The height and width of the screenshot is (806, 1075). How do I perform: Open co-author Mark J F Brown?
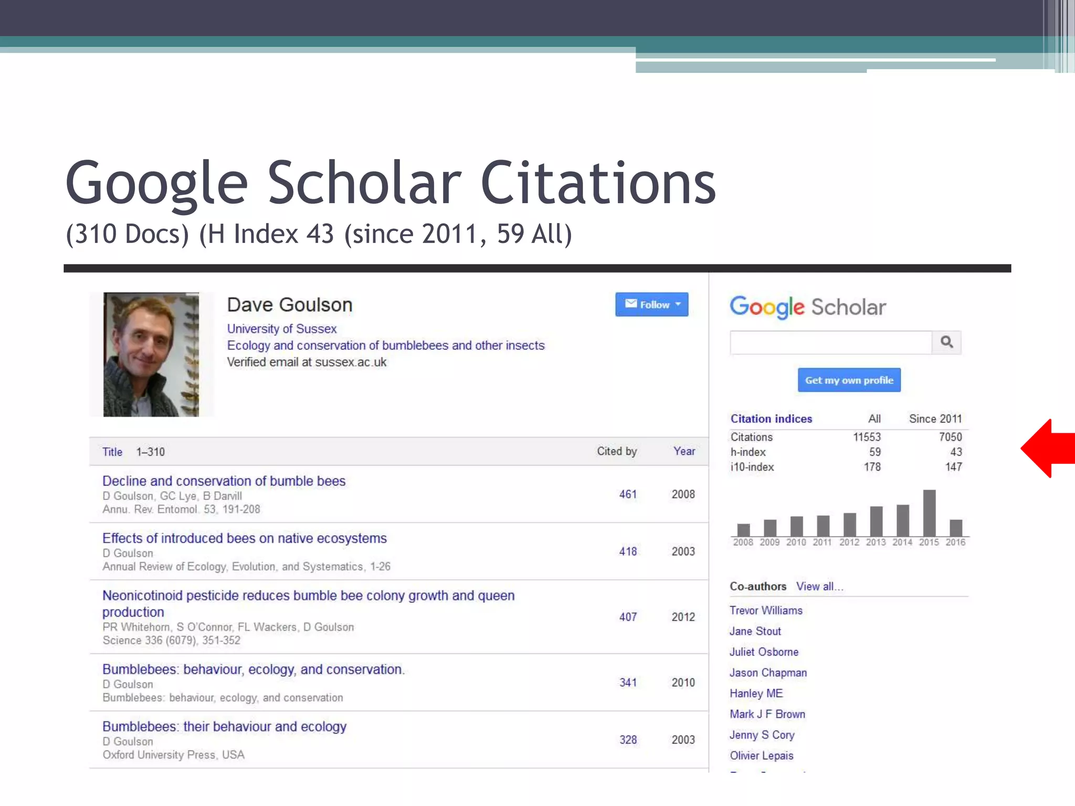[767, 714]
